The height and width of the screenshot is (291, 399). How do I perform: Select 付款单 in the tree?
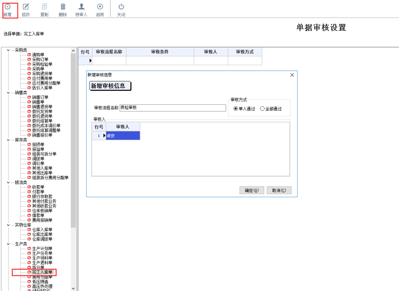pyautogui.click(x=38, y=192)
